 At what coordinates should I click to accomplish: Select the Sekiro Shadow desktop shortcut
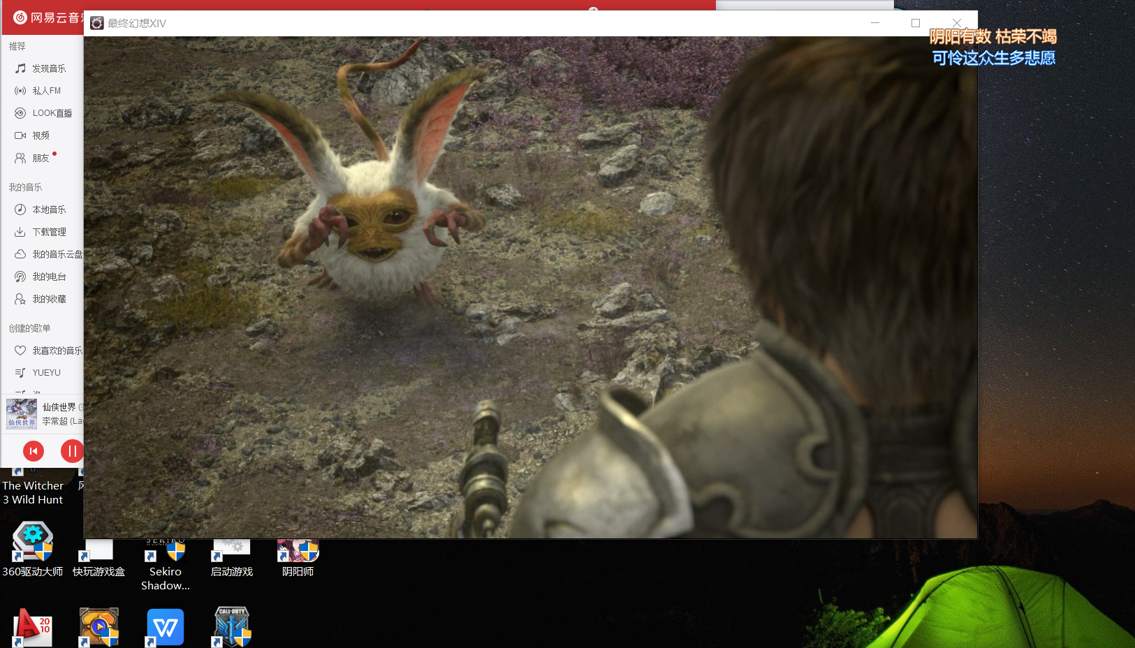tap(166, 566)
